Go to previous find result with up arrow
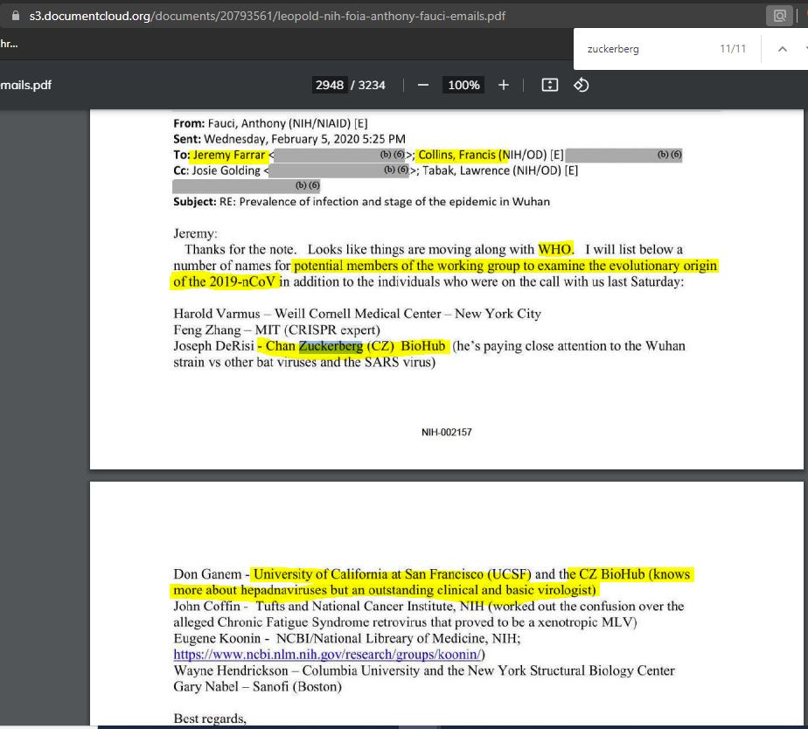Viewport: 808px width, 729px height. click(x=783, y=49)
